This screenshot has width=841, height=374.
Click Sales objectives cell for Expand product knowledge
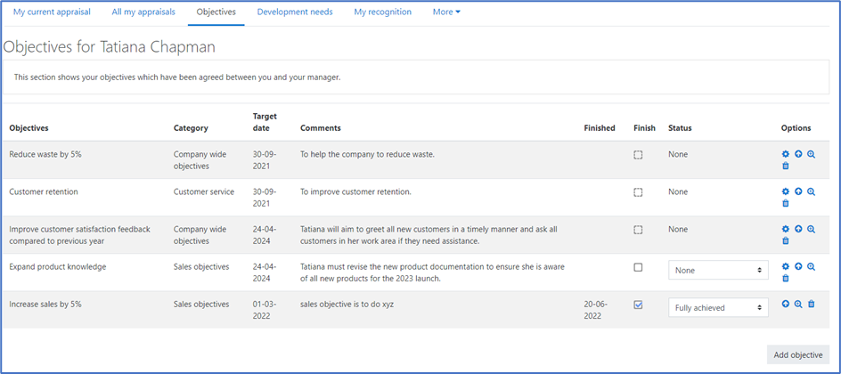(201, 267)
